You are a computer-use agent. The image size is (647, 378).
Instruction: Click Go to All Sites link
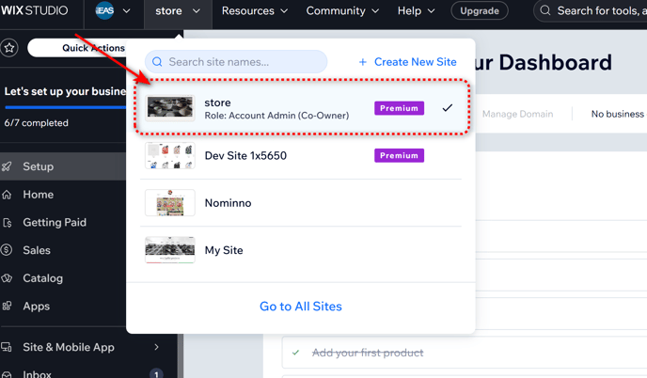(301, 307)
